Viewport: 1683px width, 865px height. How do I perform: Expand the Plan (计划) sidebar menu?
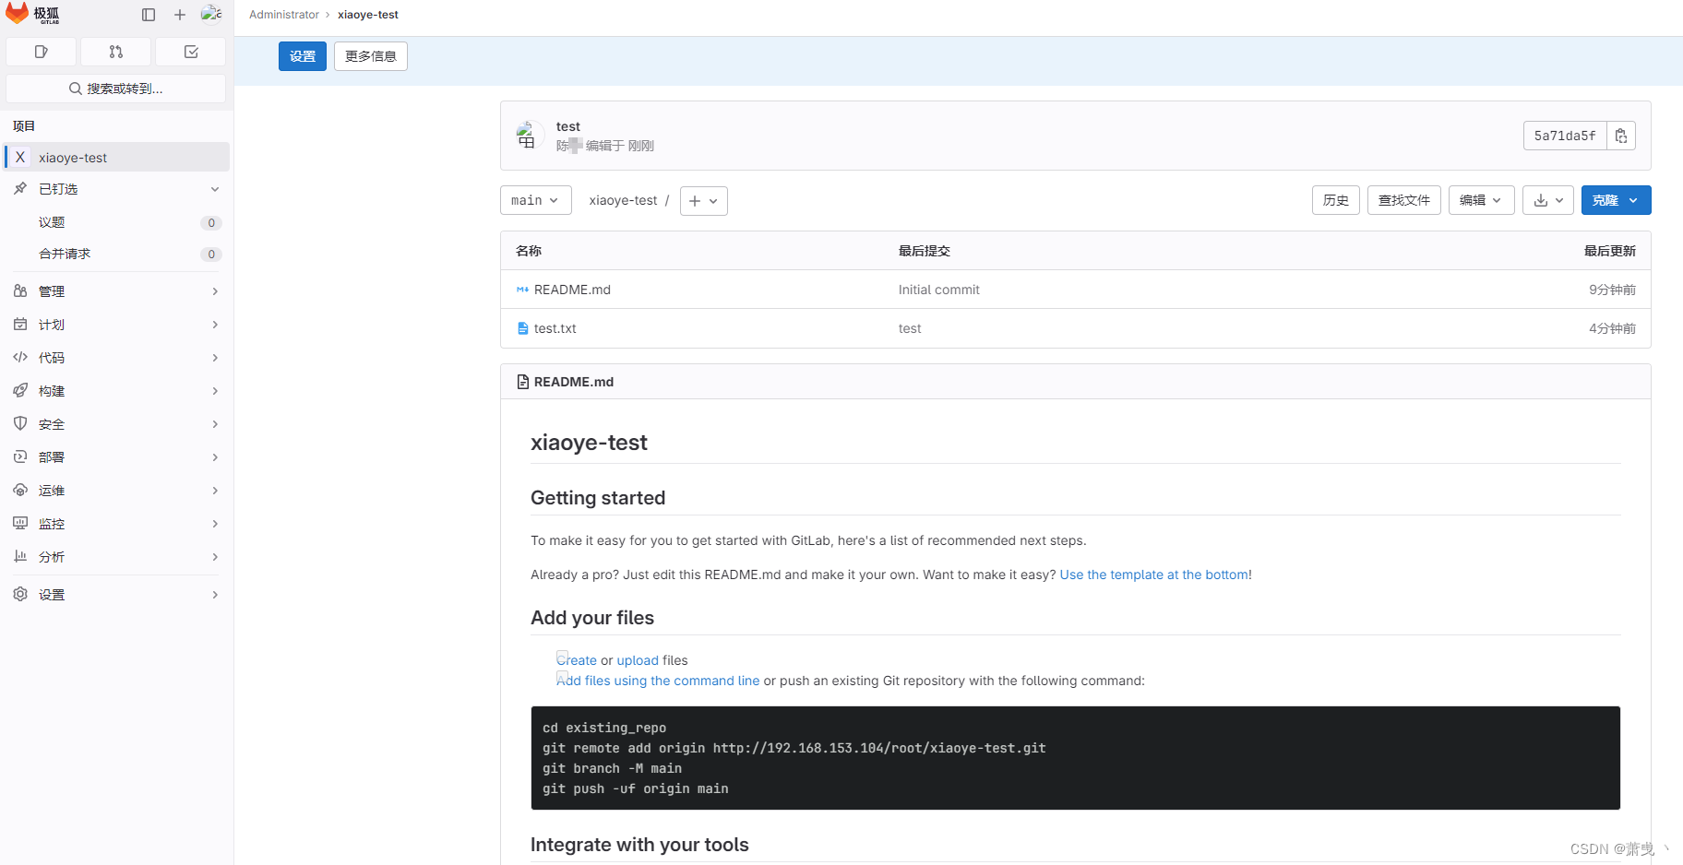[116, 325]
